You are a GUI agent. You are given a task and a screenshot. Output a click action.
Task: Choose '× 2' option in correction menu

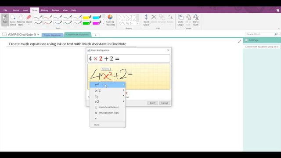pyautogui.click(x=107, y=91)
